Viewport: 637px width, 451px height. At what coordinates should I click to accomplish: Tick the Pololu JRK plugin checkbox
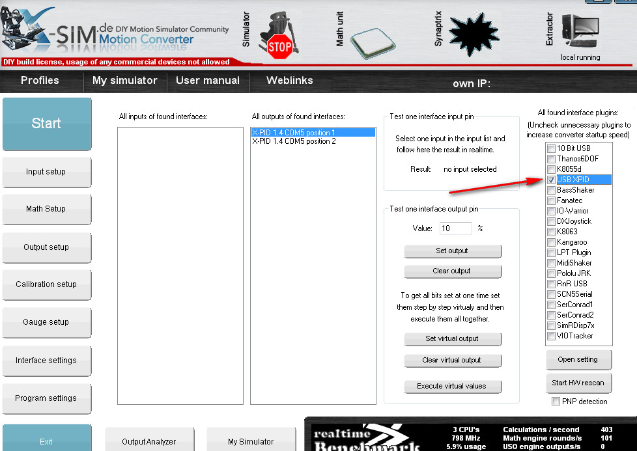[552, 273]
